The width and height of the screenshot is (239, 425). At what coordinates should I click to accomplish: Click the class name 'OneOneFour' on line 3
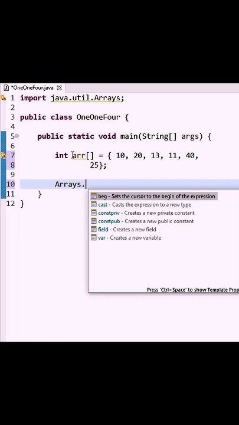tap(99, 117)
